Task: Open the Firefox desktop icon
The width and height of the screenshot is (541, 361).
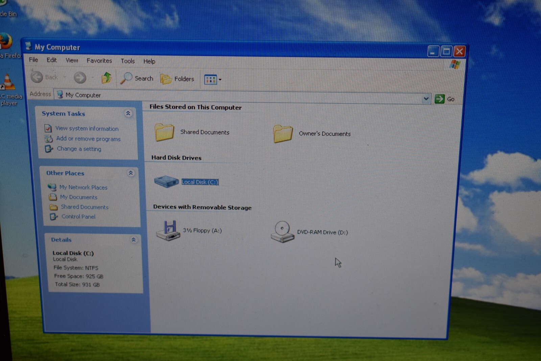Action: [5, 42]
